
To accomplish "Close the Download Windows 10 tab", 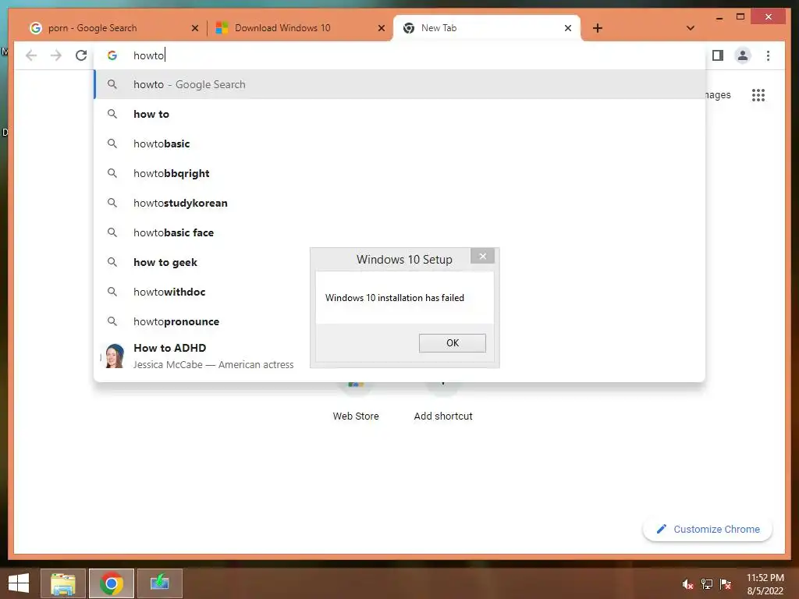I will click(x=381, y=28).
